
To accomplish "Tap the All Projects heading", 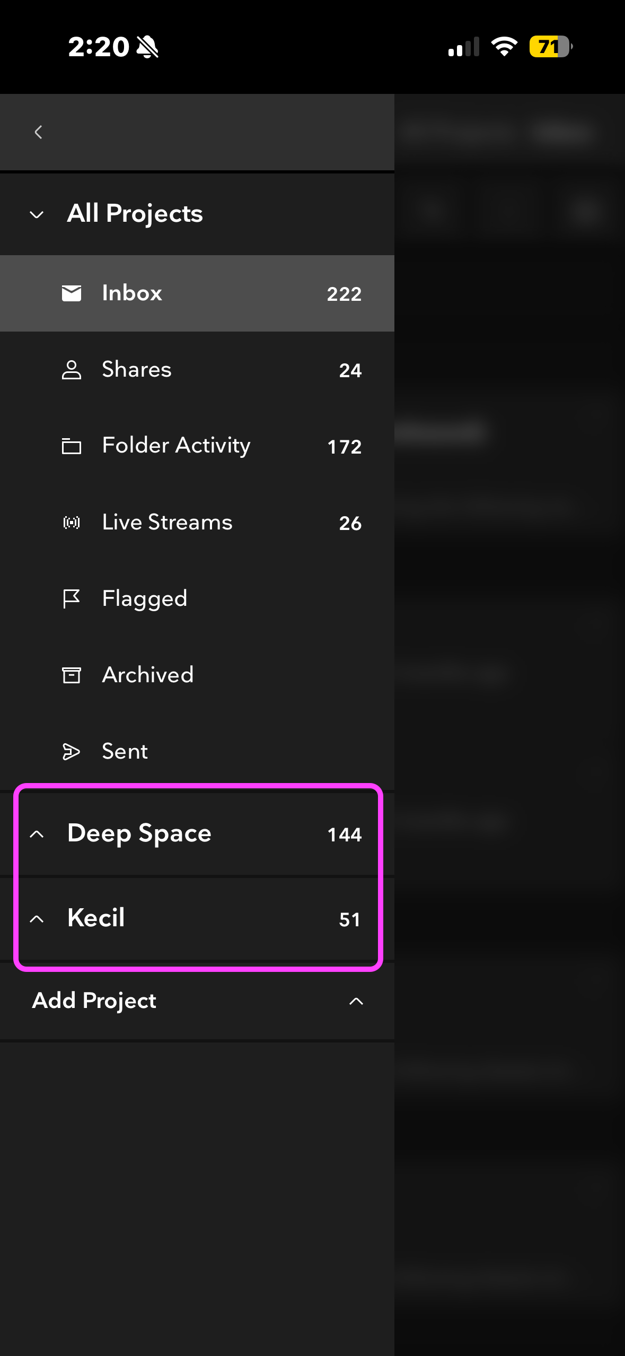I will tap(135, 214).
